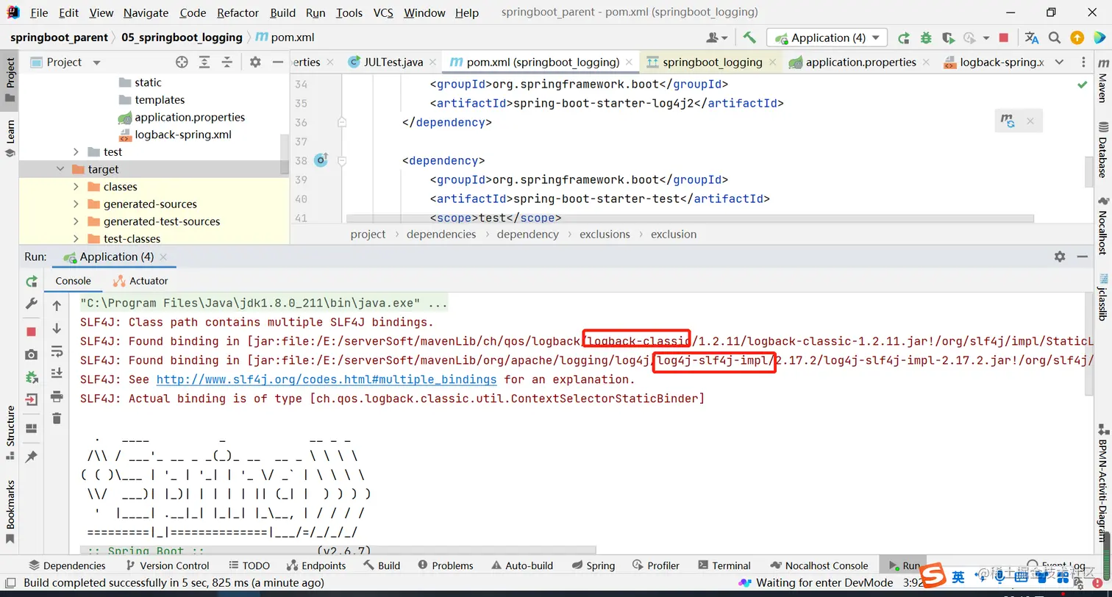
Task: Click the editor horizontal scrollbar
Action: tap(690, 218)
